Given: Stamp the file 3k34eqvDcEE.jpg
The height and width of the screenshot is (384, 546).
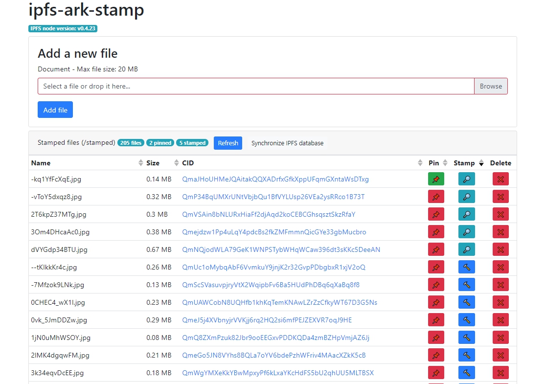Looking at the screenshot, I should pyautogui.click(x=467, y=373).
